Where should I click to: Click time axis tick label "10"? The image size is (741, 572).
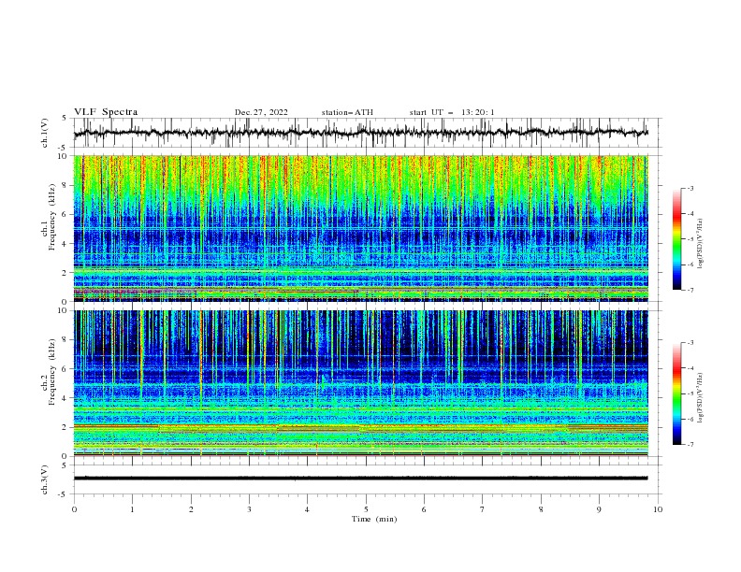tap(658, 509)
